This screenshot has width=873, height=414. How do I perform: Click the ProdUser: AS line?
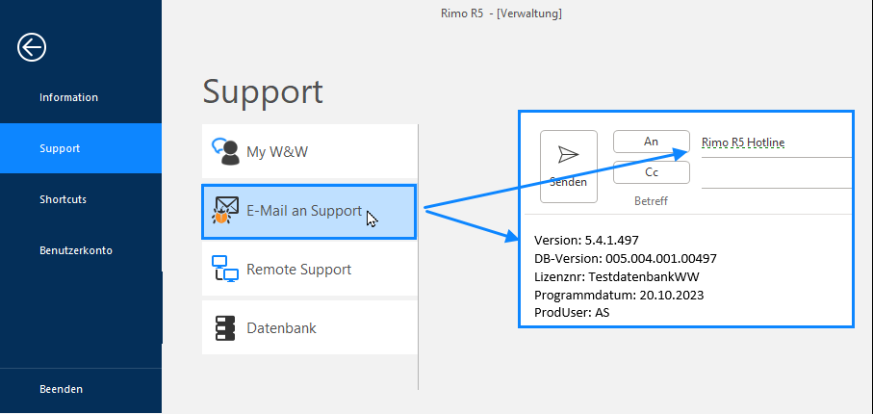click(x=572, y=313)
